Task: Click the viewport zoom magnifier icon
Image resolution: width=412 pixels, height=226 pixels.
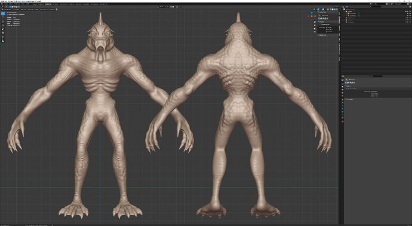Action: point(315,22)
